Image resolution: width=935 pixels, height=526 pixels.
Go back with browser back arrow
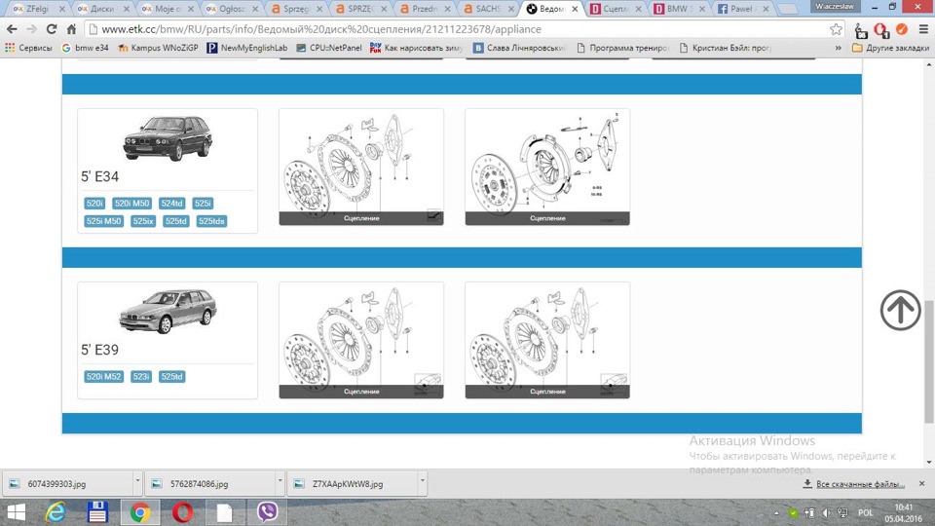[x=12, y=28]
